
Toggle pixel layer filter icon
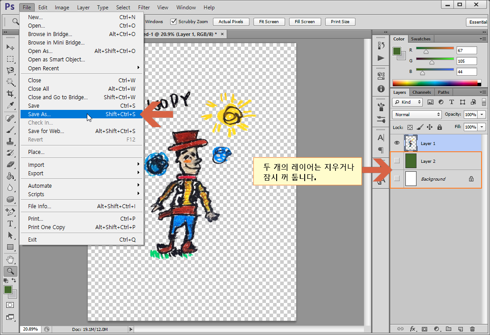coord(430,102)
